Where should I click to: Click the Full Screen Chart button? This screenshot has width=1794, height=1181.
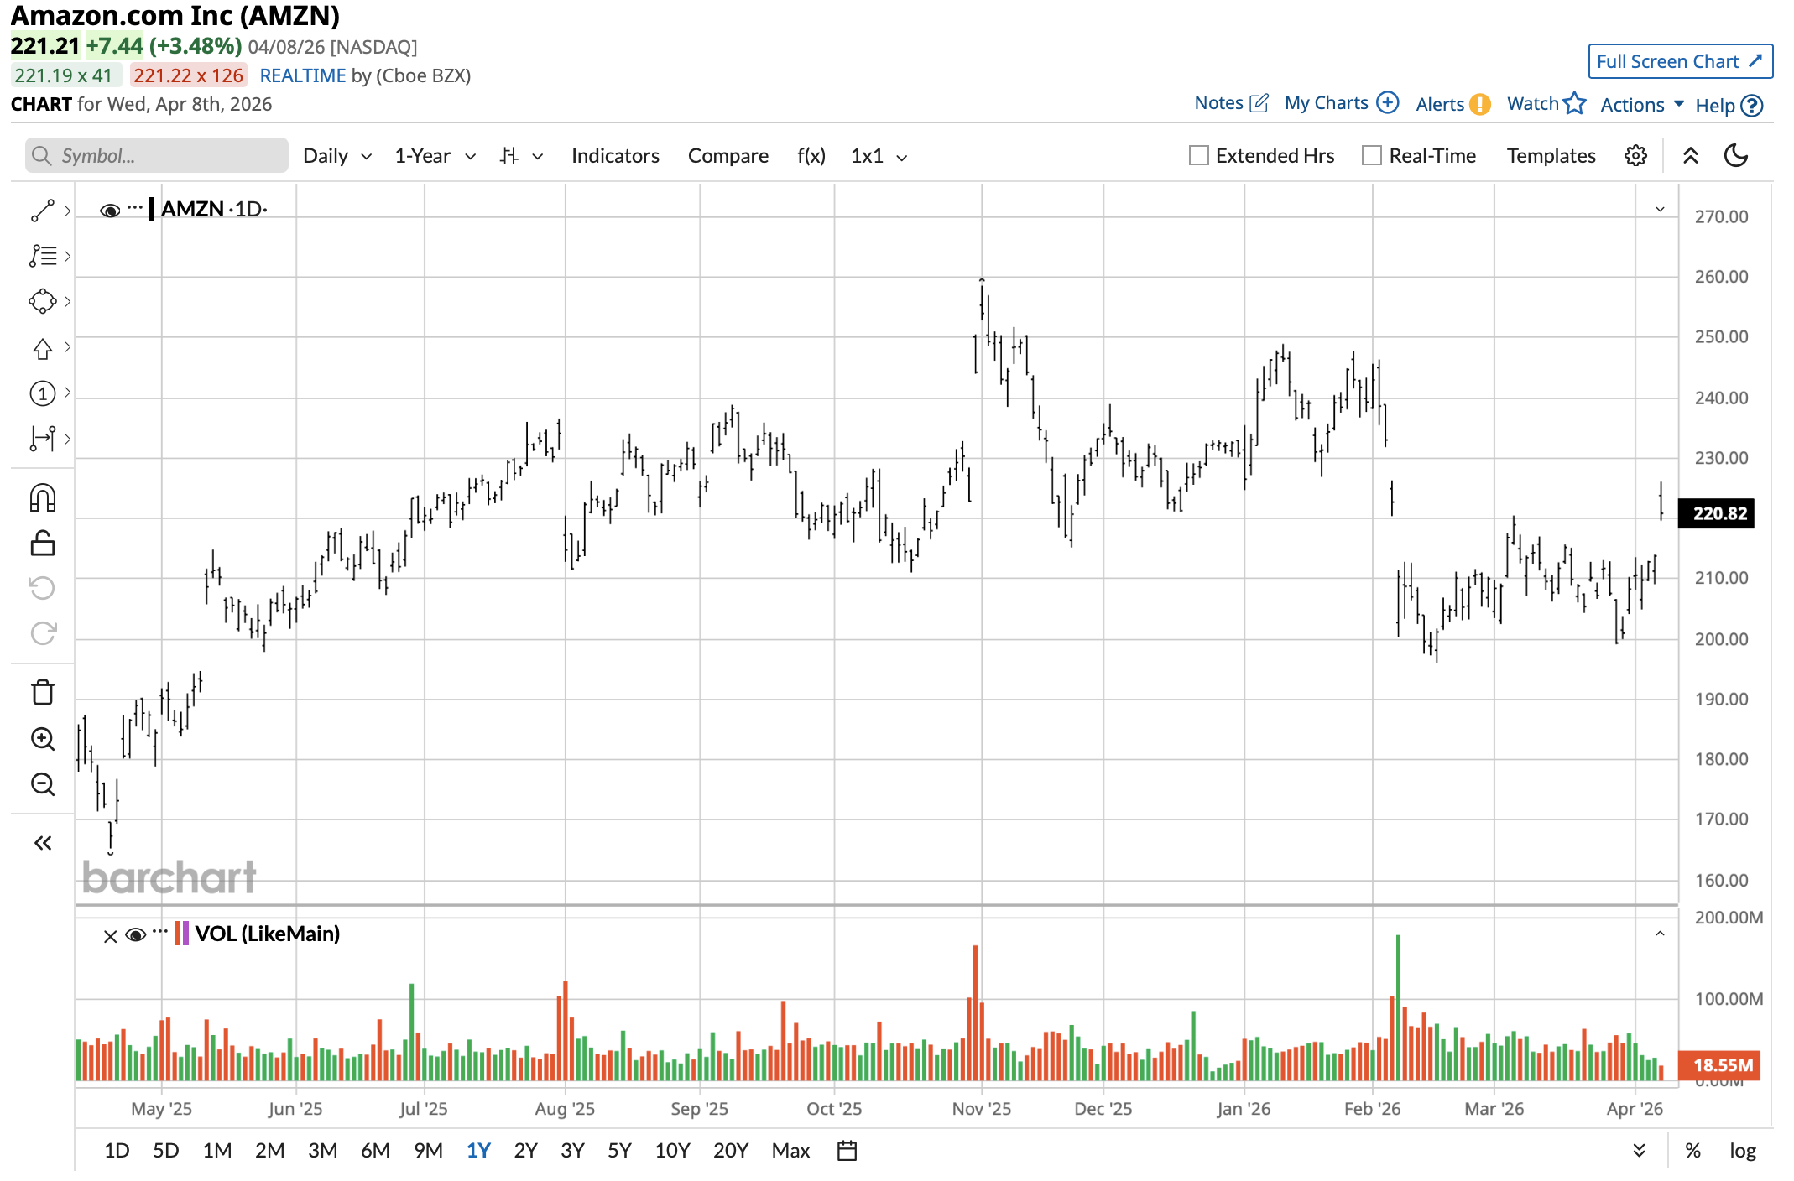(1680, 61)
